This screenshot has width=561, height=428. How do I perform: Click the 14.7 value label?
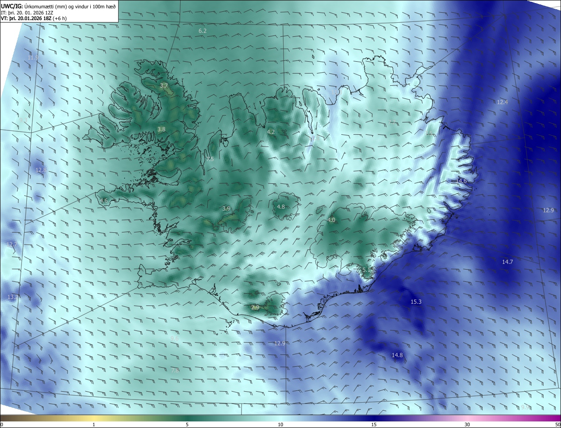pos(507,262)
